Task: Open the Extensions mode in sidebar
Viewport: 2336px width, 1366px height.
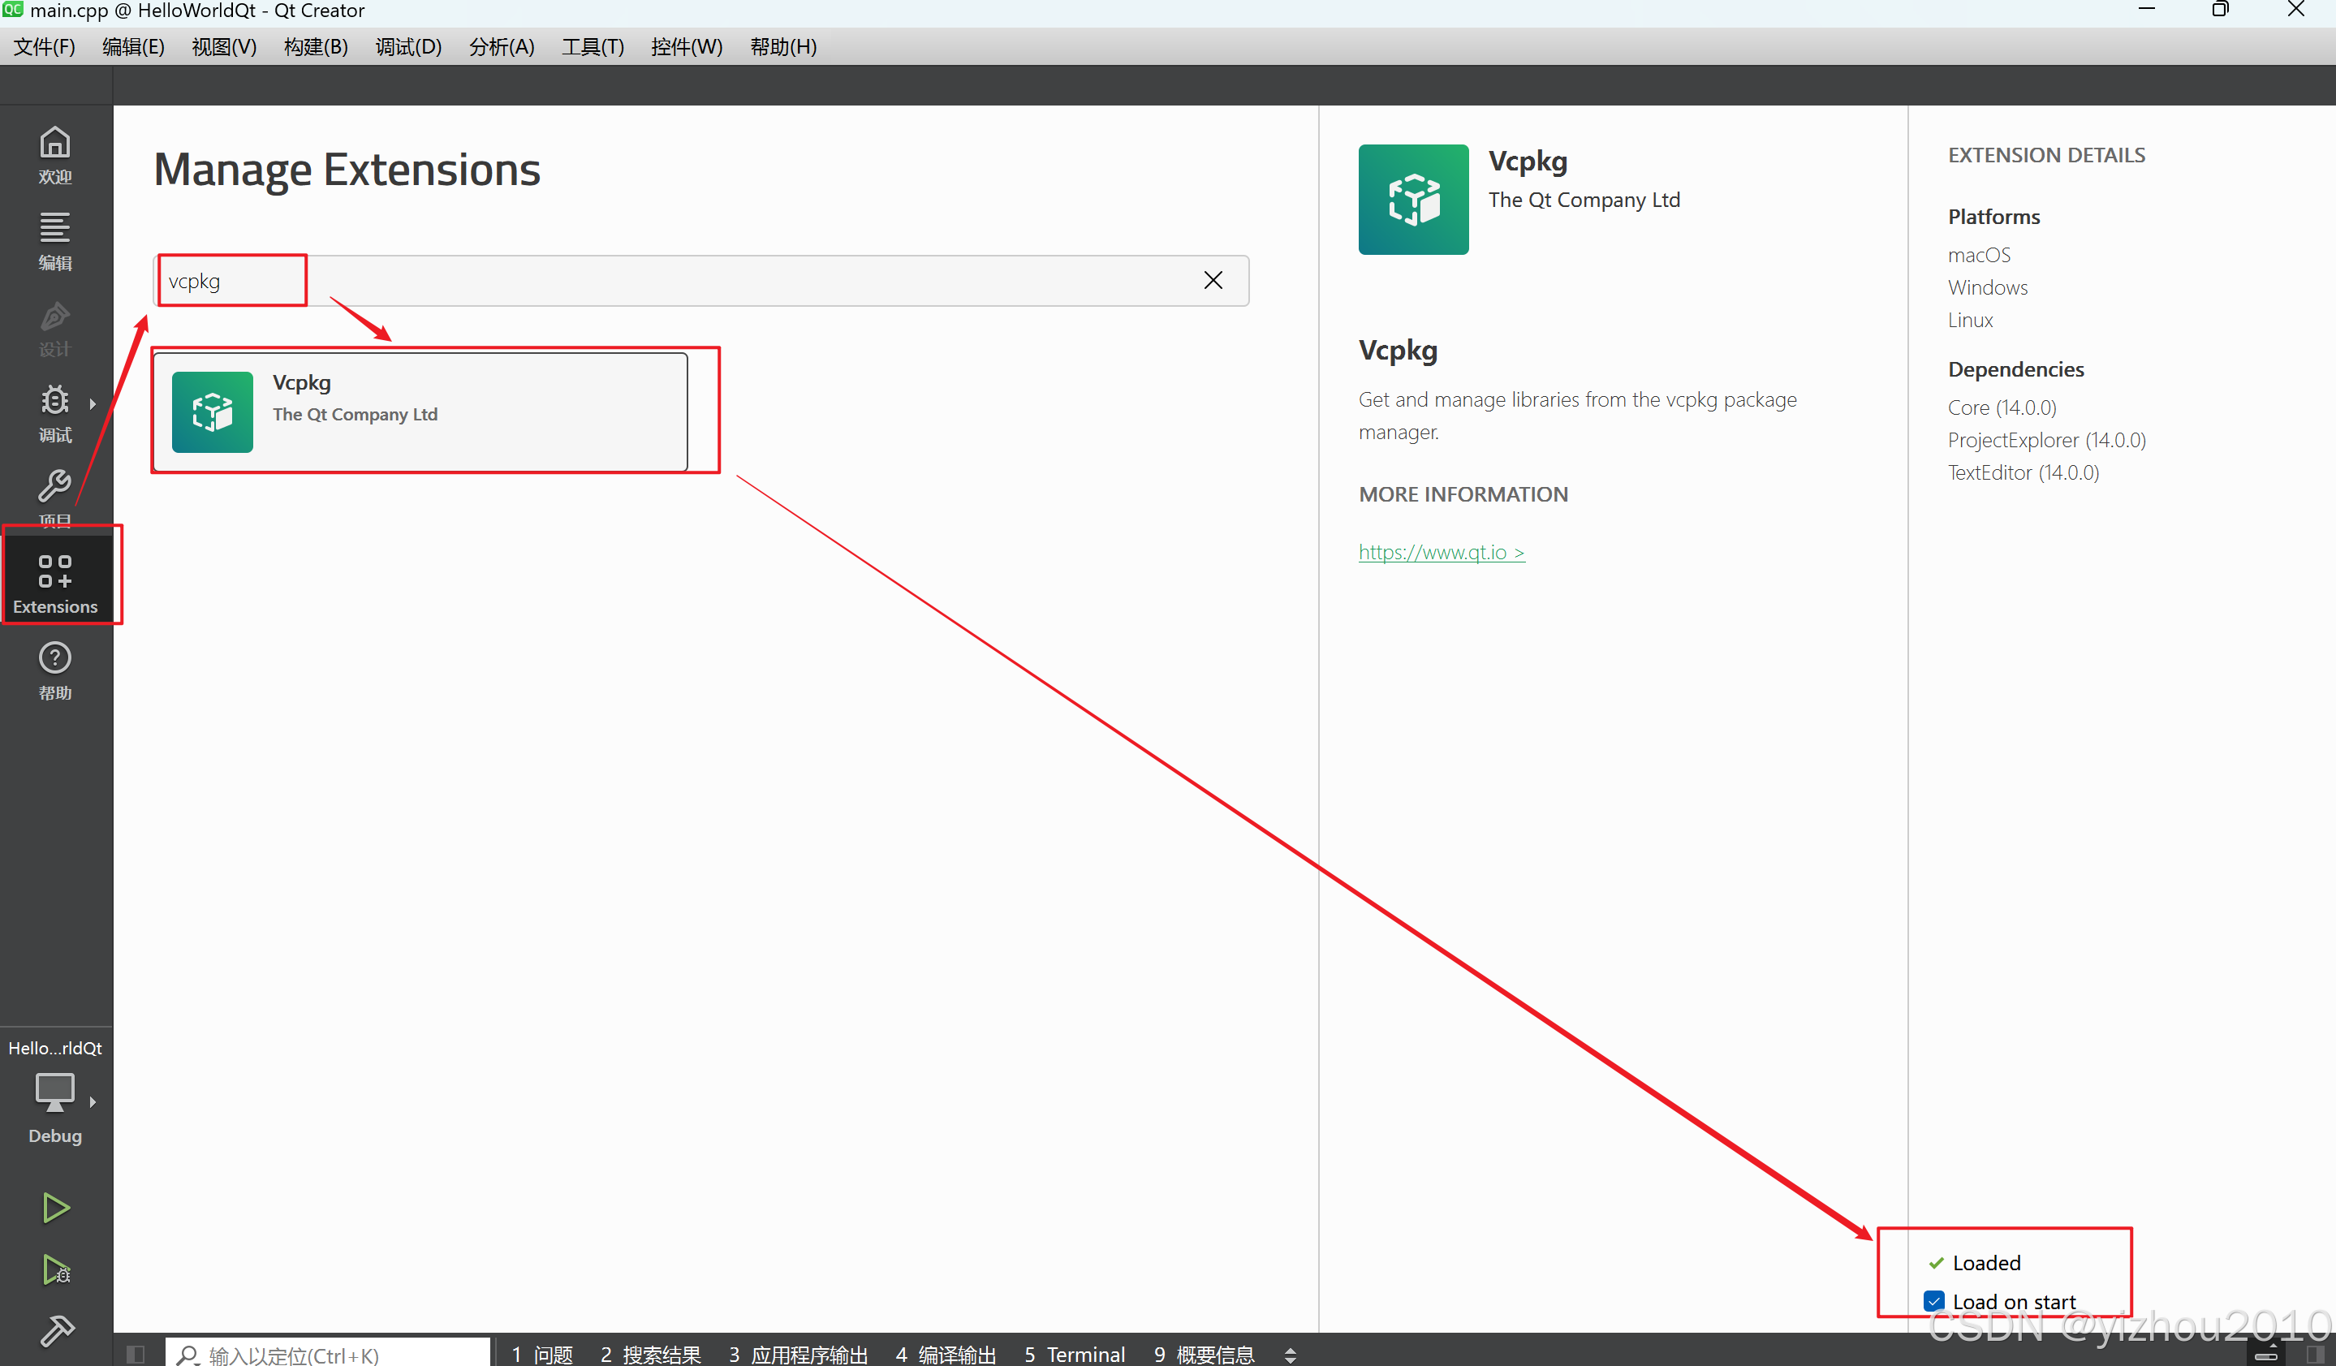Action: (x=54, y=584)
